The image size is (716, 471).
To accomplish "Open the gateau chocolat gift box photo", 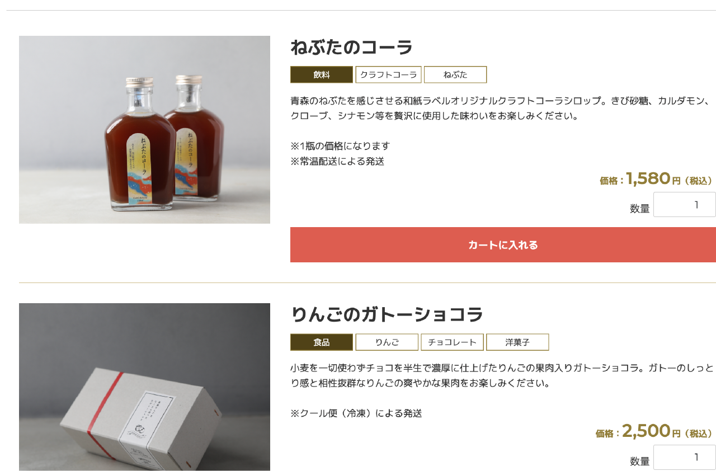I will (144, 387).
